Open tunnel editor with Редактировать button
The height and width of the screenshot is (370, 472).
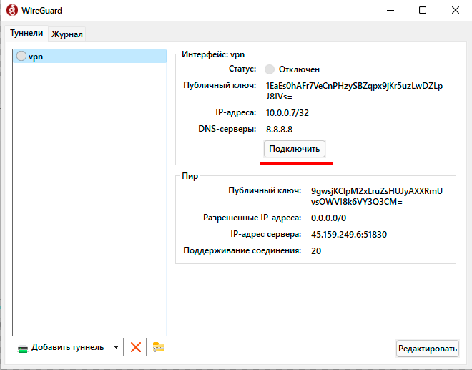point(428,349)
